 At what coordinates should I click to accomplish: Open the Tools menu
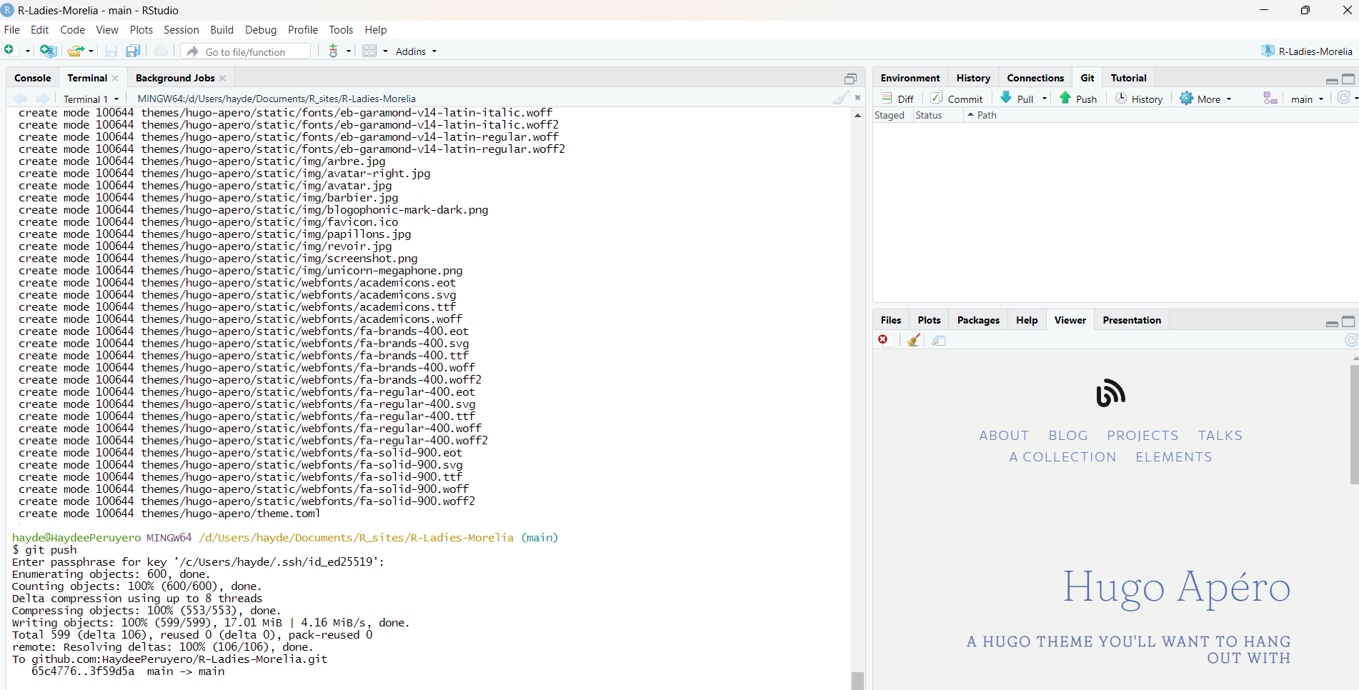tap(341, 30)
